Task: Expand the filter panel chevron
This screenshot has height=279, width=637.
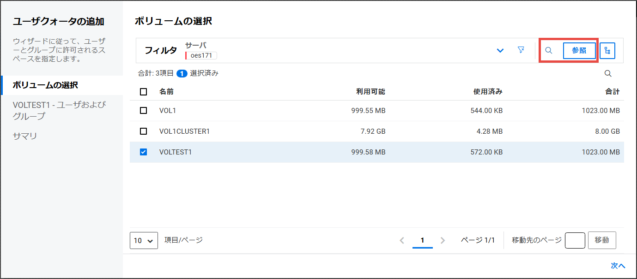Action: click(x=500, y=51)
